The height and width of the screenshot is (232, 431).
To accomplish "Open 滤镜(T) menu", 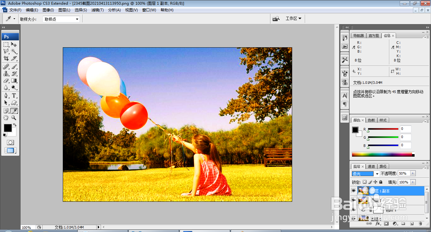I will point(97,10).
